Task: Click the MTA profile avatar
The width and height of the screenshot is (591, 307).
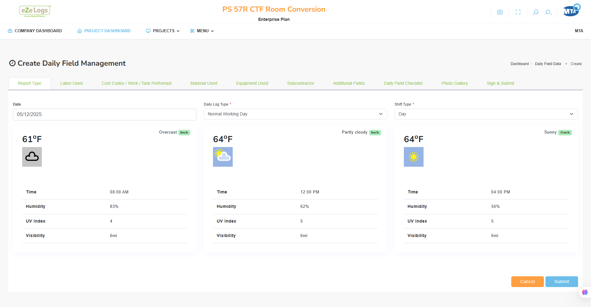Action: click(572, 10)
